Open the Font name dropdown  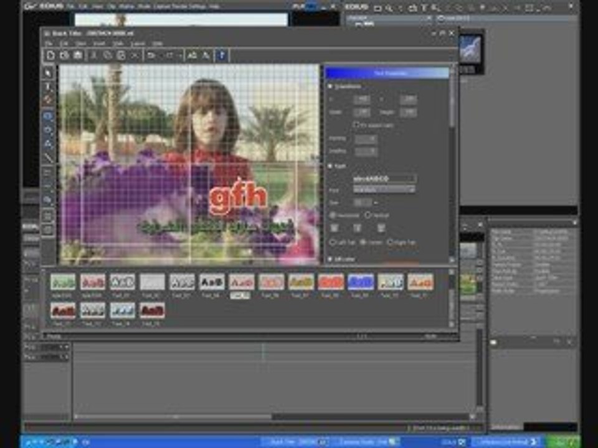click(384, 189)
